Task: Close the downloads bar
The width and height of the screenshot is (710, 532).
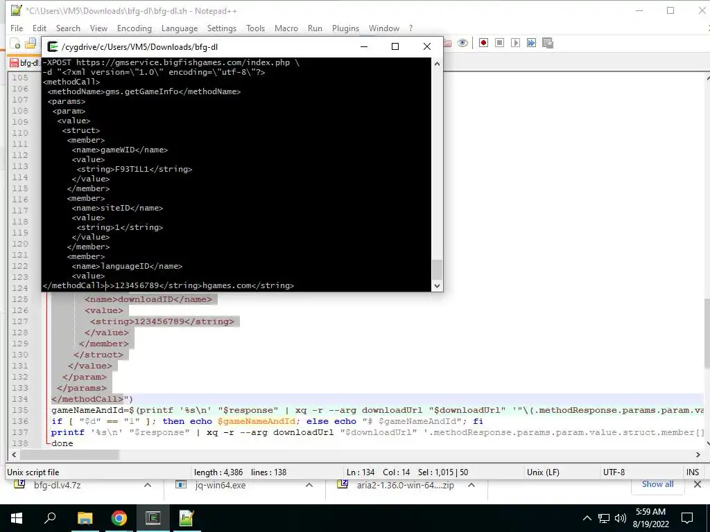Action: (698, 484)
